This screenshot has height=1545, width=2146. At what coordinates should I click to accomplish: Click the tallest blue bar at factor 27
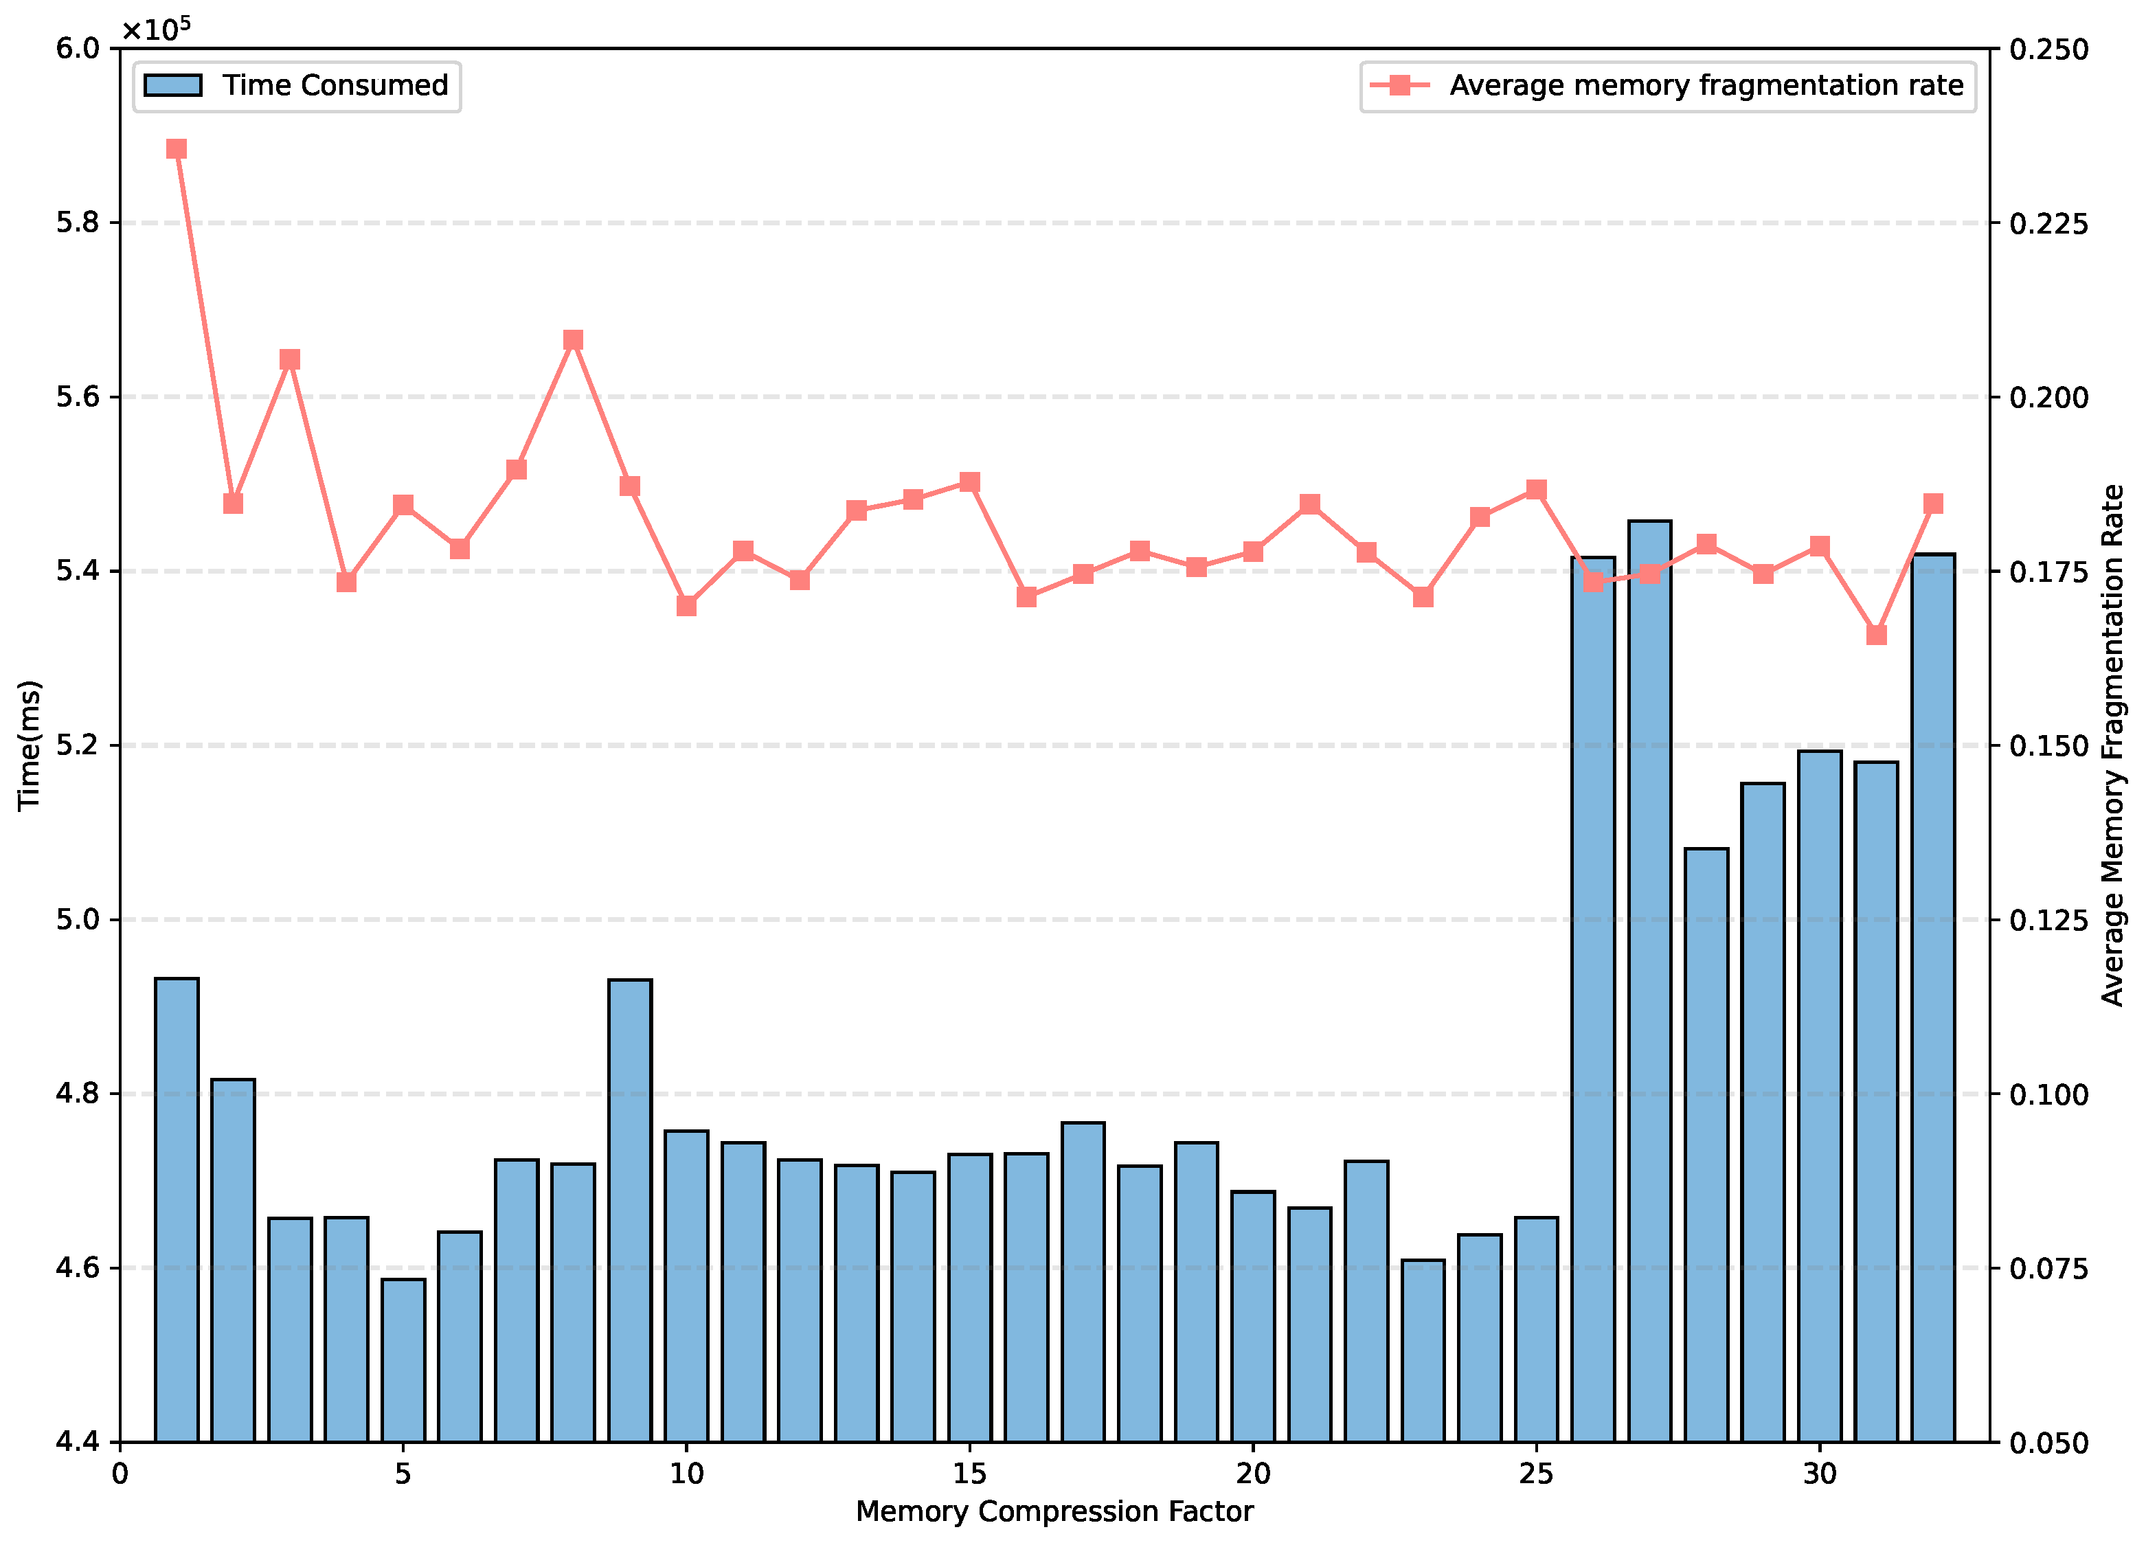click(x=1649, y=984)
